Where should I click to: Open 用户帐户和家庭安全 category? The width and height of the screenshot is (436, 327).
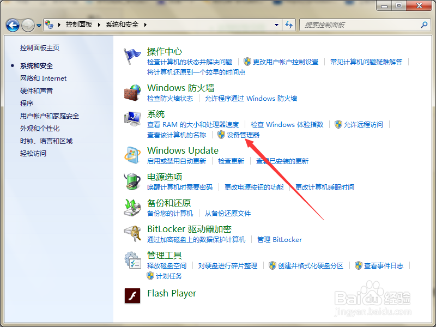pos(50,116)
